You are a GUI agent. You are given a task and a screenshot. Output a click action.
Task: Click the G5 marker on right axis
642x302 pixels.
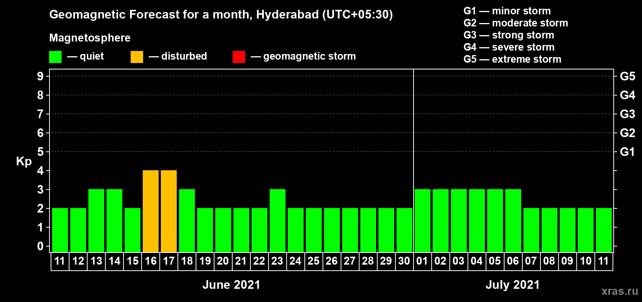tap(628, 76)
